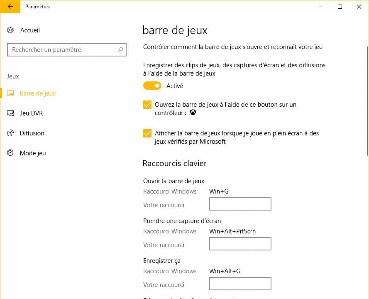Image resolution: width=369 pixels, height=299 pixels.
Task: Click the barre de jeux sidebar icon
Action: pos(10,93)
